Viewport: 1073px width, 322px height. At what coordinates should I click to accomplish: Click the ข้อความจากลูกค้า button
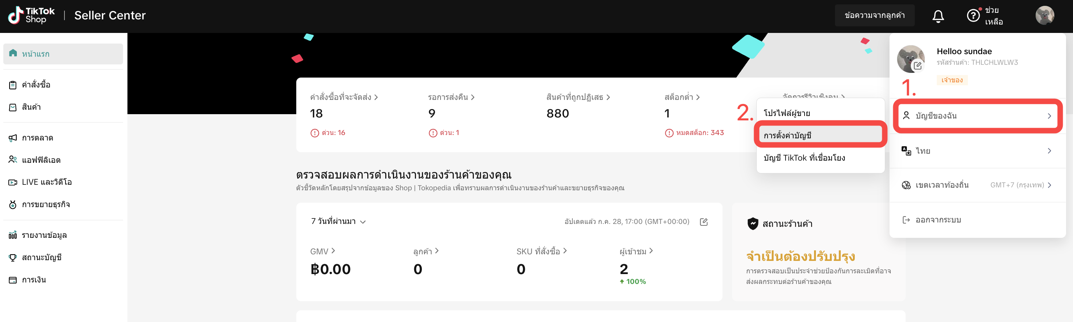(874, 15)
